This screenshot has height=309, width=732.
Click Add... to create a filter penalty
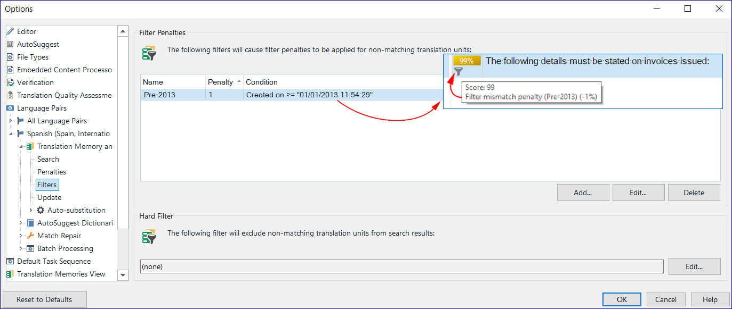pos(583,193)
